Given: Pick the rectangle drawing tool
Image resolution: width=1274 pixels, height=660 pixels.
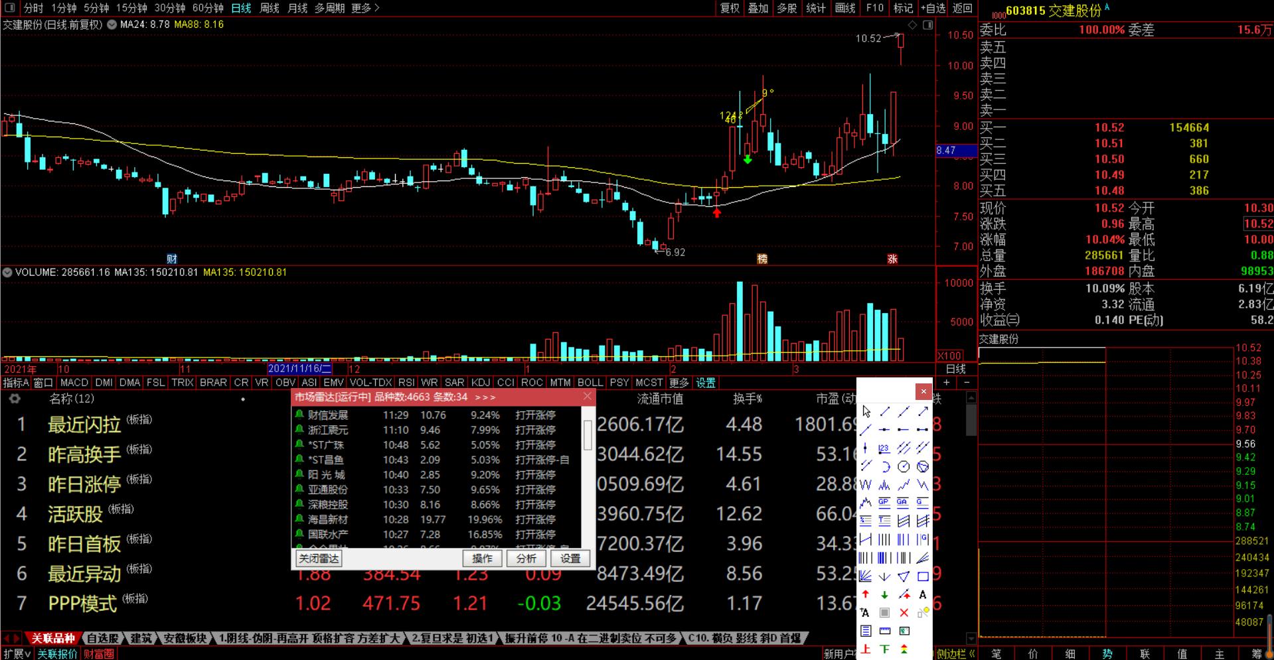Looking at the screenshot, I should click(x=923, y=576).
